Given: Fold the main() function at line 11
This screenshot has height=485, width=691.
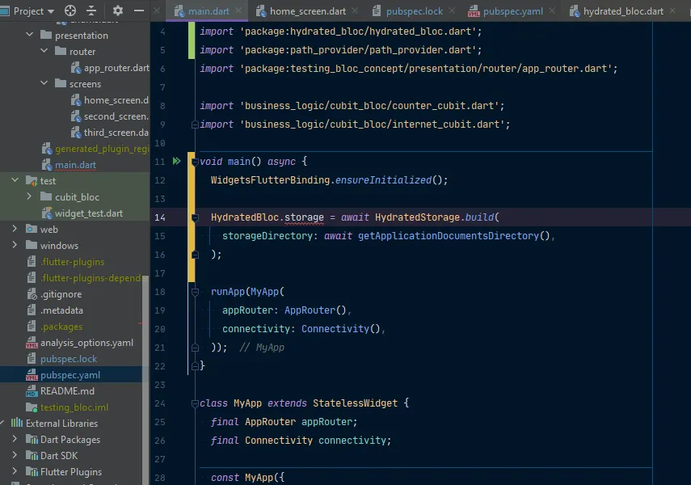Looking at the screenshot, I should click(x=194, y=162).
